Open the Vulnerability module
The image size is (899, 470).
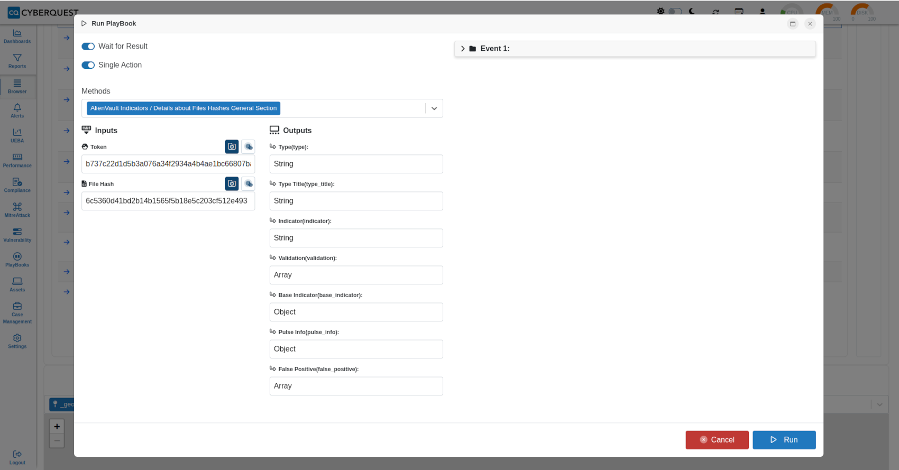pos(17,235)
